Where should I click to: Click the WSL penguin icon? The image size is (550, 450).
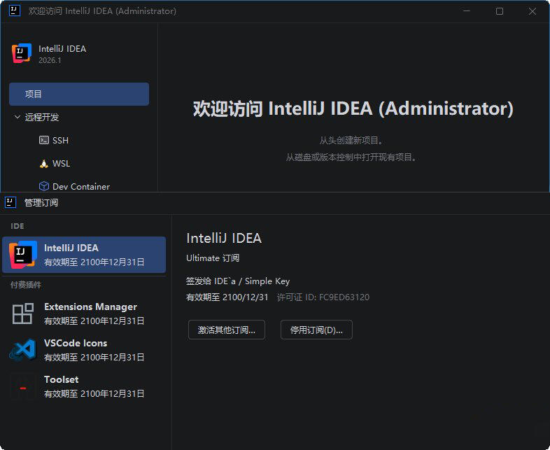[x=44, y=164]
